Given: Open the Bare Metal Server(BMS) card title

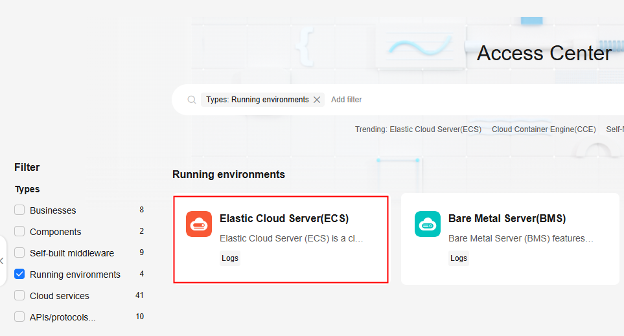Looking at the screenshot, I should click(507, 219).
